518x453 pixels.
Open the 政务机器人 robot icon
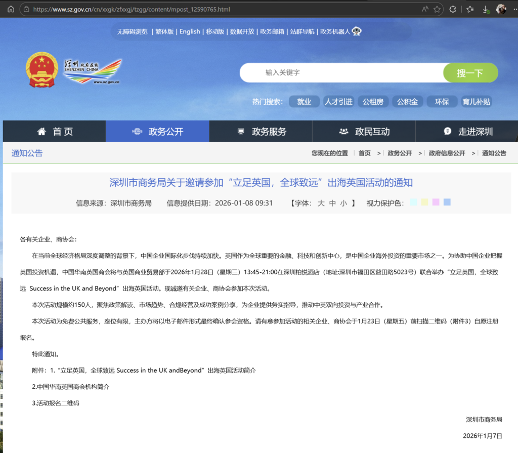pyautogui.click(x=357, y=31)
